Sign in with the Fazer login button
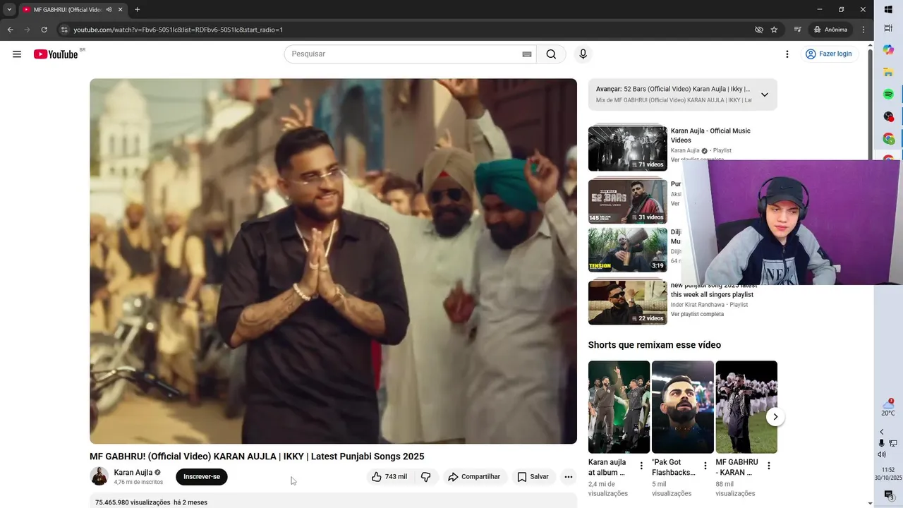 click(829, 54)
